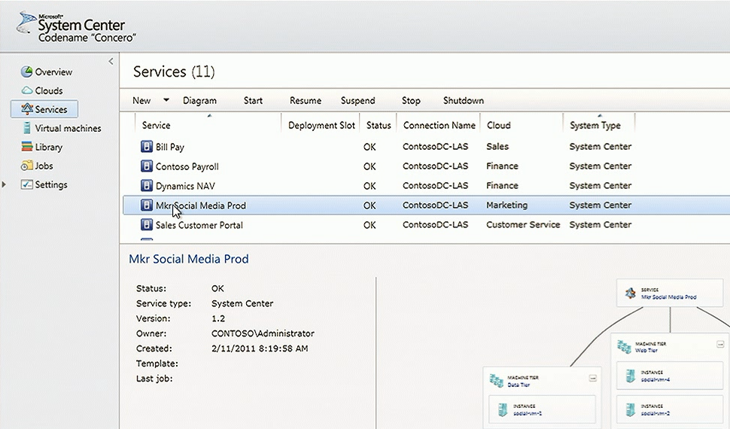Click the socialvm-4 instance icon
Image resolution: width=730 pixels, height=429 pixels.
(x=630, y=376)
